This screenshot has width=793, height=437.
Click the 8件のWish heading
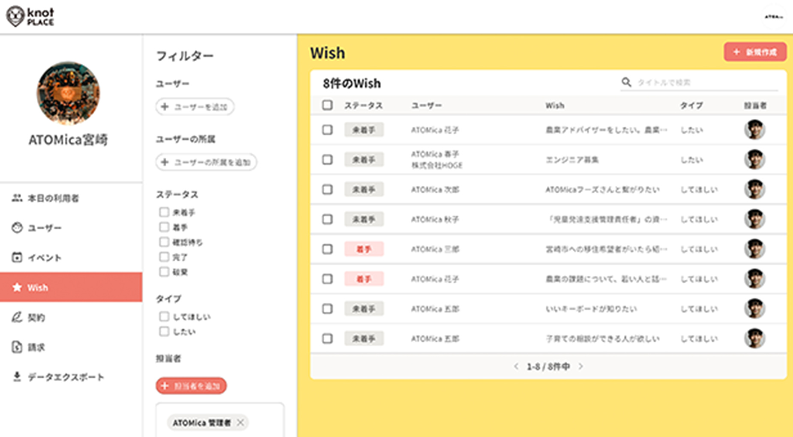352,83
